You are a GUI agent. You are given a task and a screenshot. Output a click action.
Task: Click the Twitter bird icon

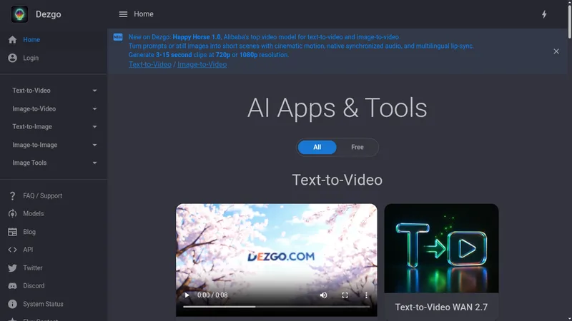pos(12,268)
